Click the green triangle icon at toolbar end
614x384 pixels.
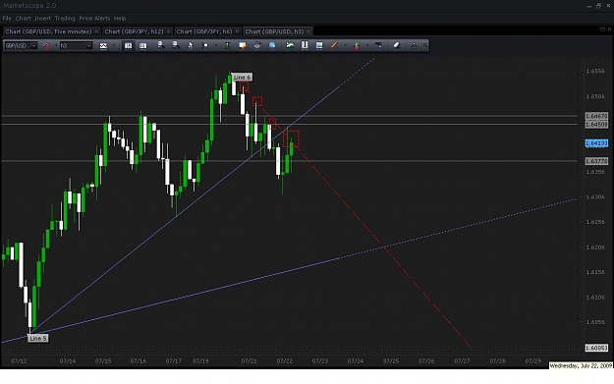pos(414,46)
